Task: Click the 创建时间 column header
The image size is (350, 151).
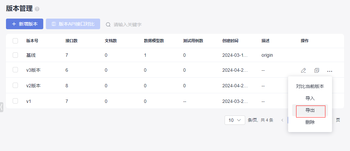Action: (230, 41)
